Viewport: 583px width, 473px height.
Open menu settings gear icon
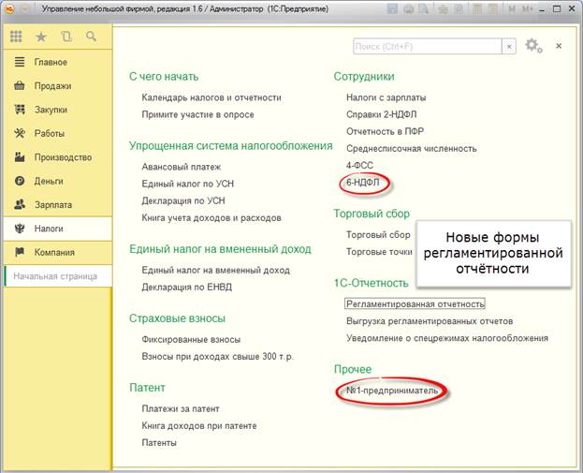coord(533,46)
